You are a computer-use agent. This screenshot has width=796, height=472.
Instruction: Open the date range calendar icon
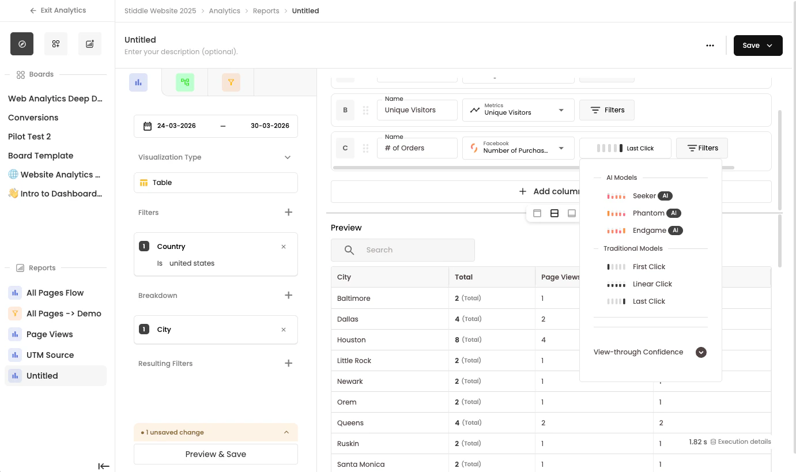[148, 126]
